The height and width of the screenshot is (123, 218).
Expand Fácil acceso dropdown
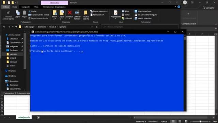(x=97, y=15)
